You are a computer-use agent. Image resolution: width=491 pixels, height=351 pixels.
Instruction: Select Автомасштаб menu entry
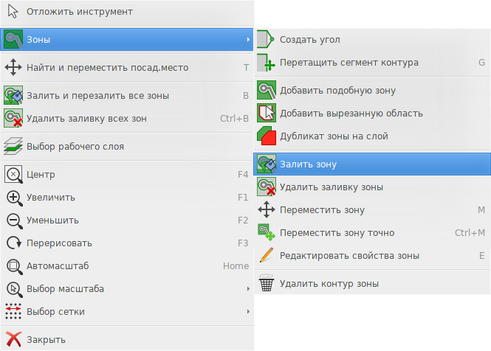click(127, 266)
